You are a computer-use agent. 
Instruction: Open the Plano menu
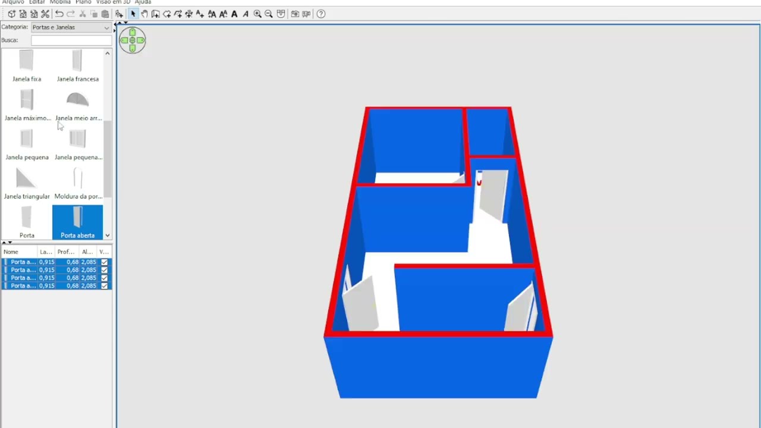pyautogui.click(x=83, y=2)
